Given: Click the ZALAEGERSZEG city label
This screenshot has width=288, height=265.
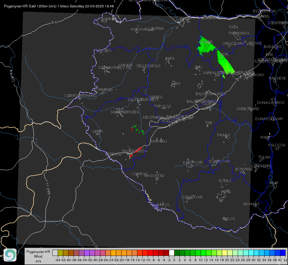Looking at the screenshot, I should [125, 112].
